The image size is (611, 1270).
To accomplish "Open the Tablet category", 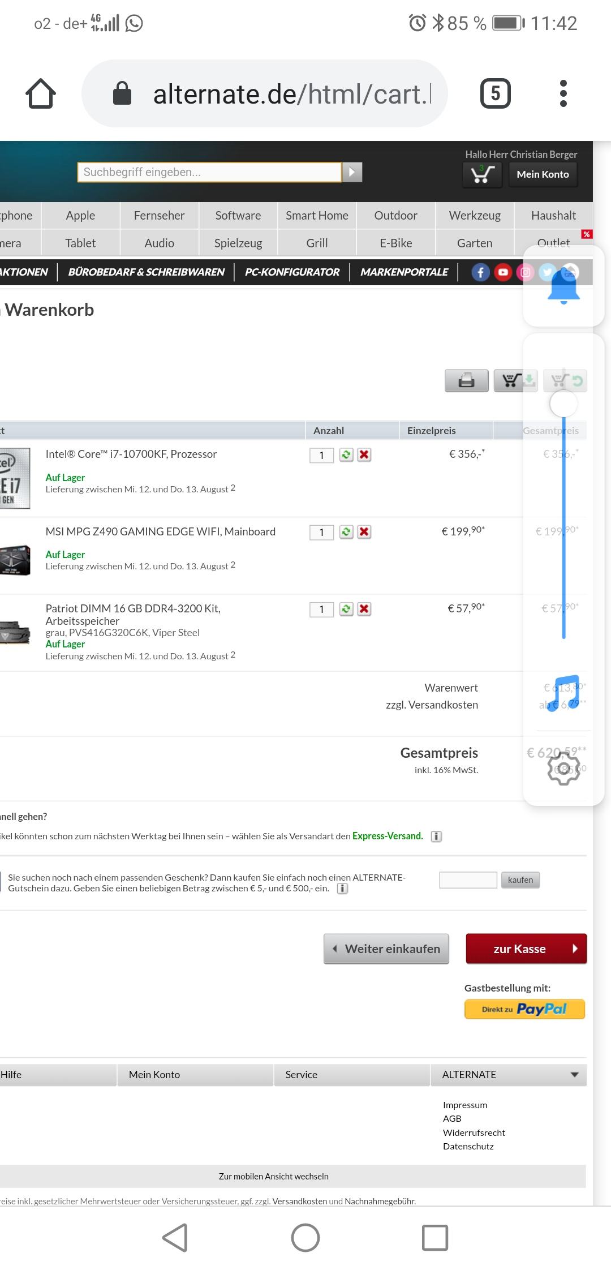I will pyautogui.click(x=80, y=243).
